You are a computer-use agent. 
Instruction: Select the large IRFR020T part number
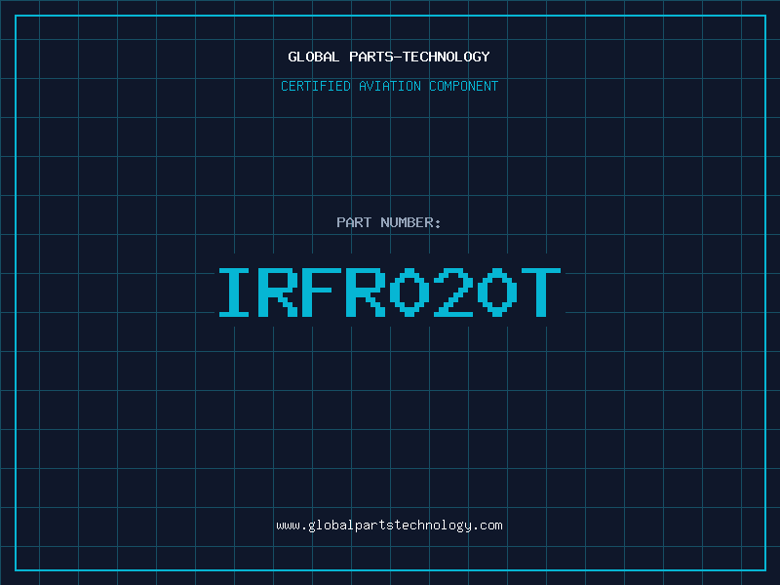point(389,292)
